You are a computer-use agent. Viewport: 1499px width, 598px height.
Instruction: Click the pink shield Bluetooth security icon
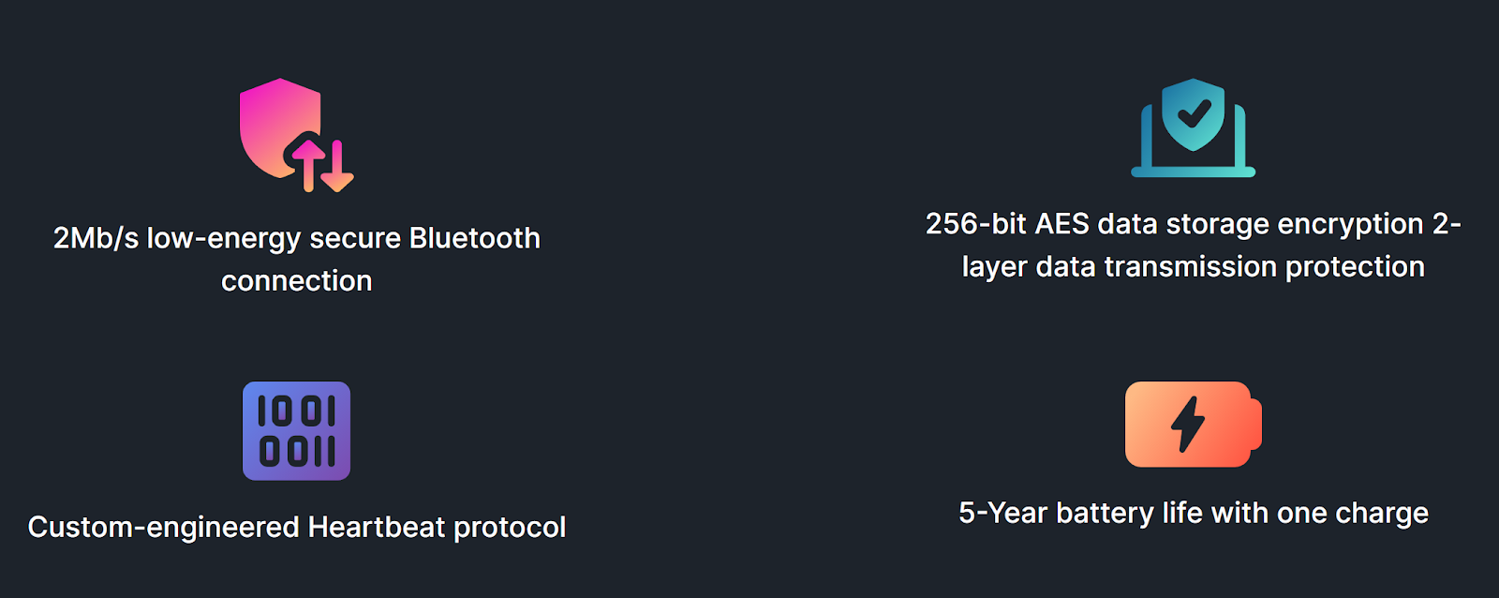296,135
